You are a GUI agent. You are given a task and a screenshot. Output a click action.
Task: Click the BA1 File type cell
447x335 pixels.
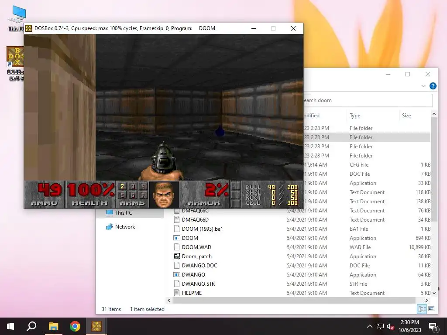coord(359,229)
